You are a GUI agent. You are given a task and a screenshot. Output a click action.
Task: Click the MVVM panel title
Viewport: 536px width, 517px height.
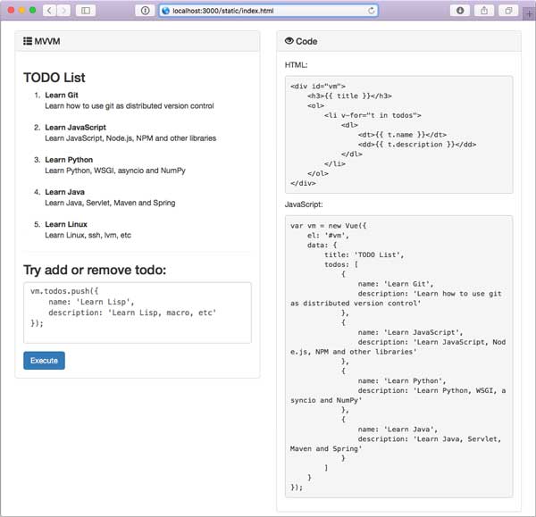click(47, 41)
